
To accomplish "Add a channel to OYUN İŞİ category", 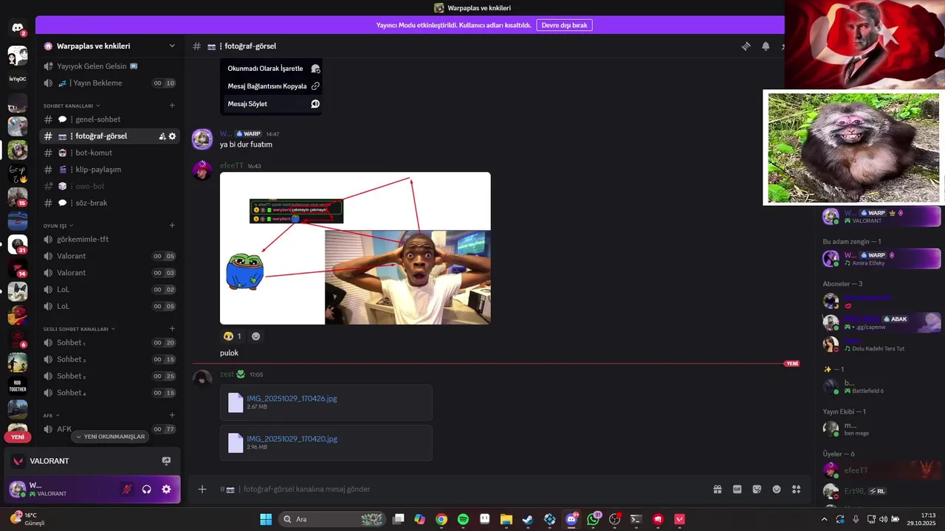I will (x=172, y=225).
